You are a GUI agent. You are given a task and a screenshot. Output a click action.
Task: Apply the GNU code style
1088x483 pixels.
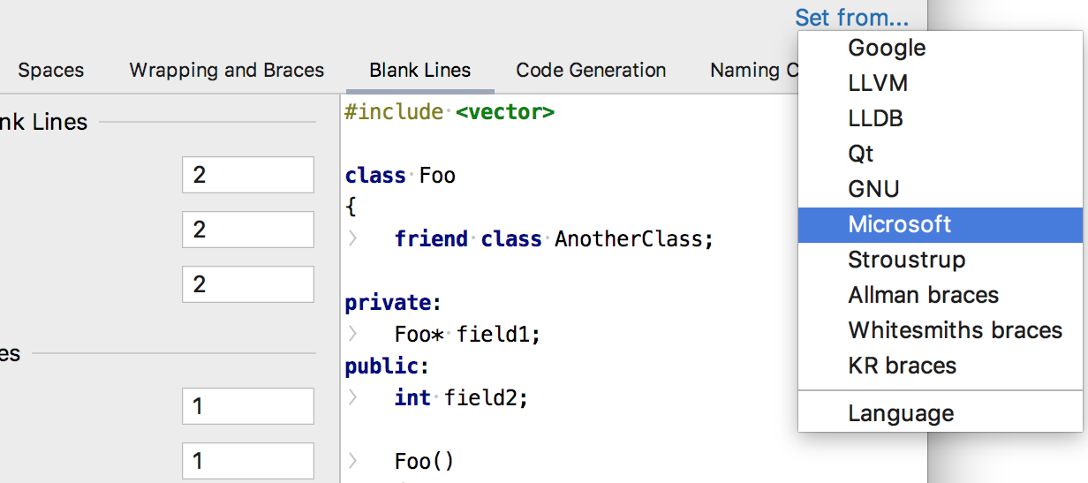[x=873, y=189]
